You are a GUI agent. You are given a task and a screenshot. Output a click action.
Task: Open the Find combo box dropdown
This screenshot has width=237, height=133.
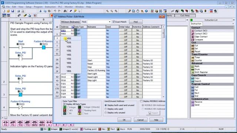[x=110, y=22]
